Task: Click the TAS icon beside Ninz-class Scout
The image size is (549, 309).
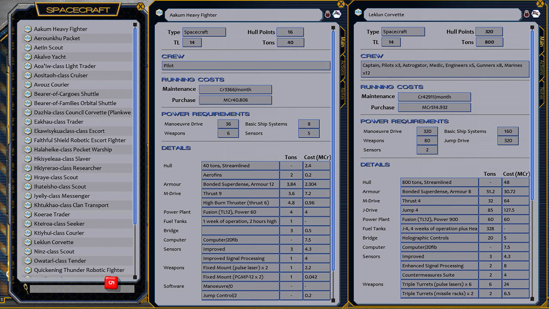Action: tap(27, 251)
